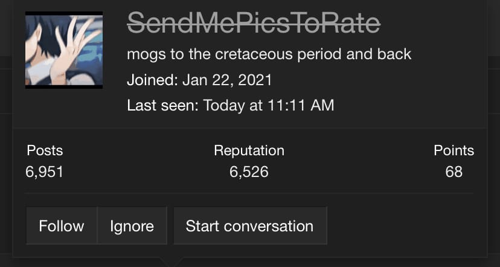The height and width of the screenshot is (267, 500).
Task: Click the divider line above Follow button
Action: coord(249,193)
